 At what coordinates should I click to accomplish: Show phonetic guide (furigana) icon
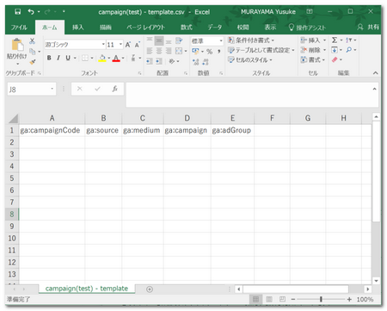(x=133, y=58)
